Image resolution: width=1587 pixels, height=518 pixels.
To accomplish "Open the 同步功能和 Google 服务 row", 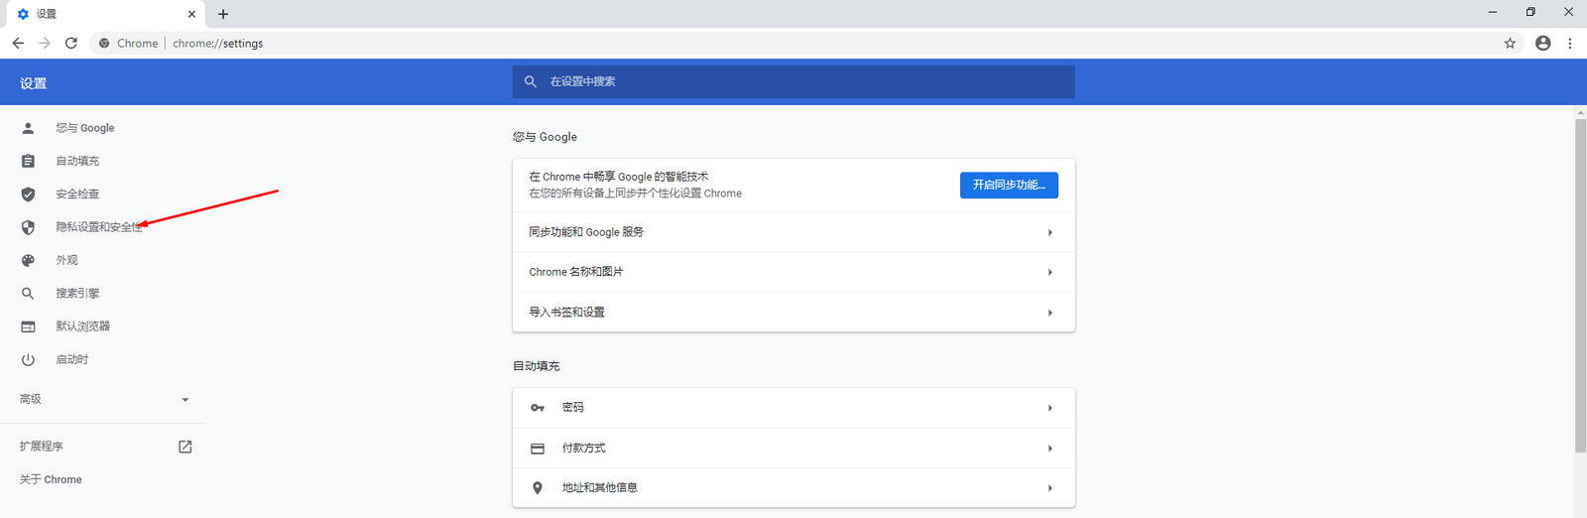I will (x=793, y=232).
